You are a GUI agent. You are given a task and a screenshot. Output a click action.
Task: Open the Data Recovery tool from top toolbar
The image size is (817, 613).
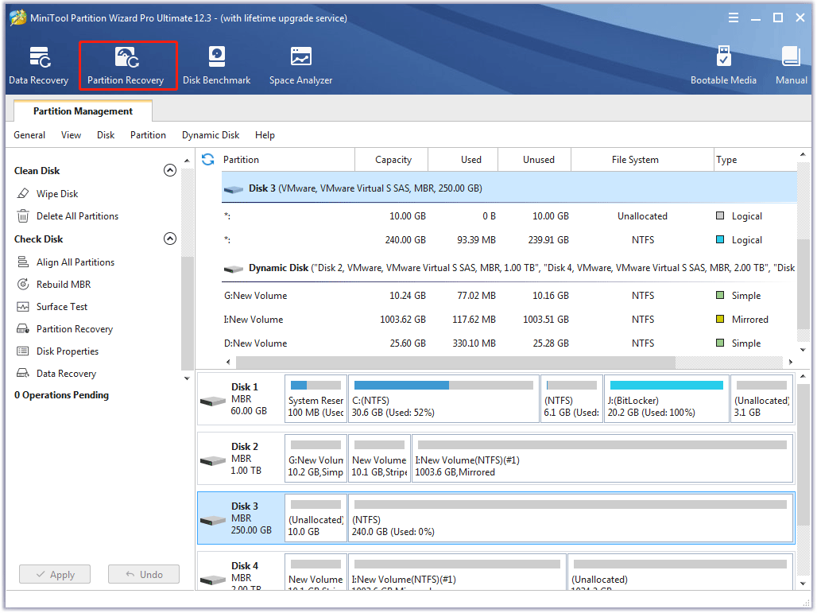point(38,64)
